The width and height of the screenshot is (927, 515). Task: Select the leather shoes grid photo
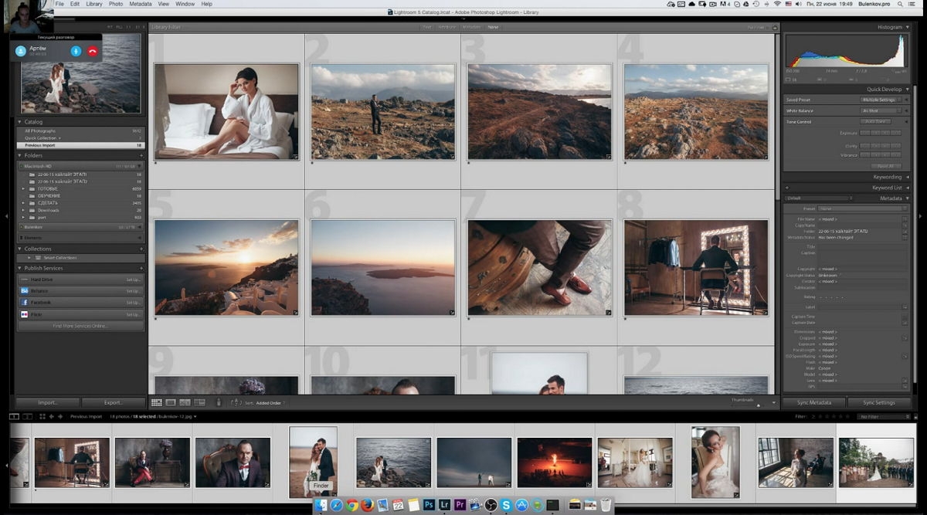(x=539, y=268)
